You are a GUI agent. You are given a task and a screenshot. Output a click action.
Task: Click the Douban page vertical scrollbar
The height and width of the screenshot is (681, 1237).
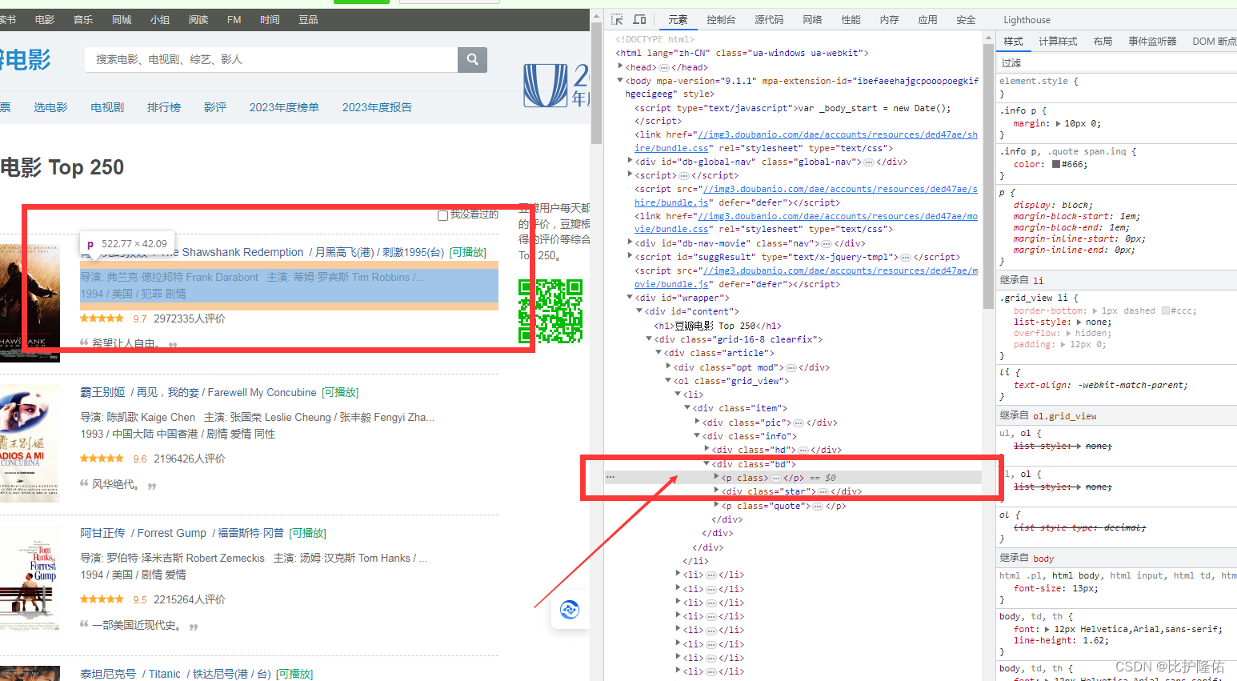click(596, 82)
